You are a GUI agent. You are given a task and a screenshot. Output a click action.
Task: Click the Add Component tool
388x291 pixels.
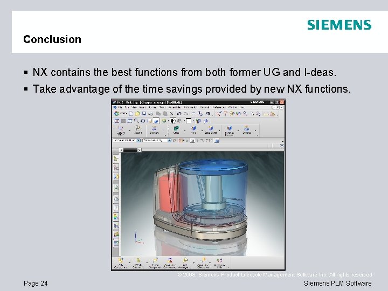121,263
